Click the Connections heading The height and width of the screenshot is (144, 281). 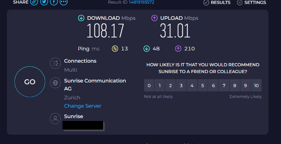pyautogui.click(x=80, y=61)
